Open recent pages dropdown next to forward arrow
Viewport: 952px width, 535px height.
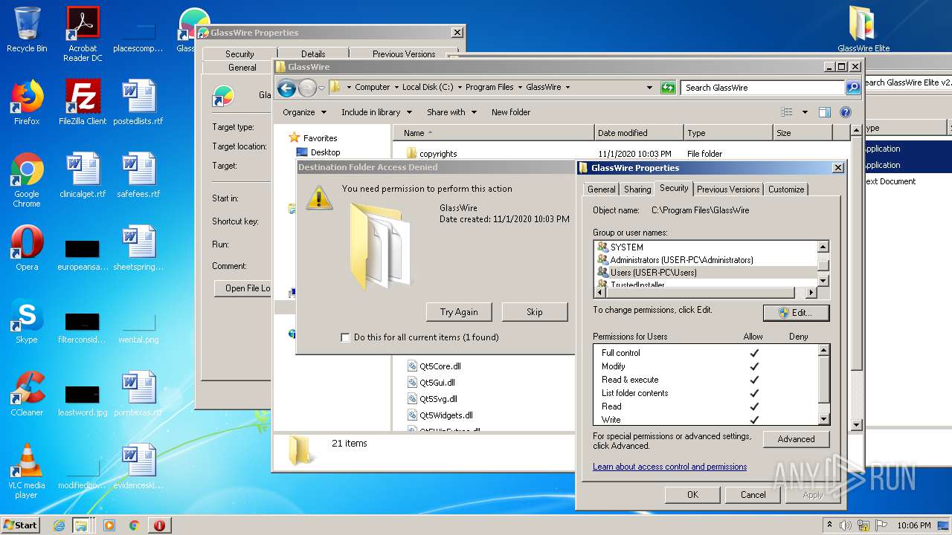click(321, 88)
